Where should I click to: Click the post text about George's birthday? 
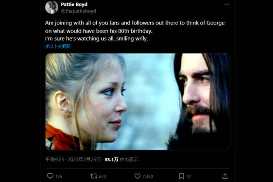(135, 31)
